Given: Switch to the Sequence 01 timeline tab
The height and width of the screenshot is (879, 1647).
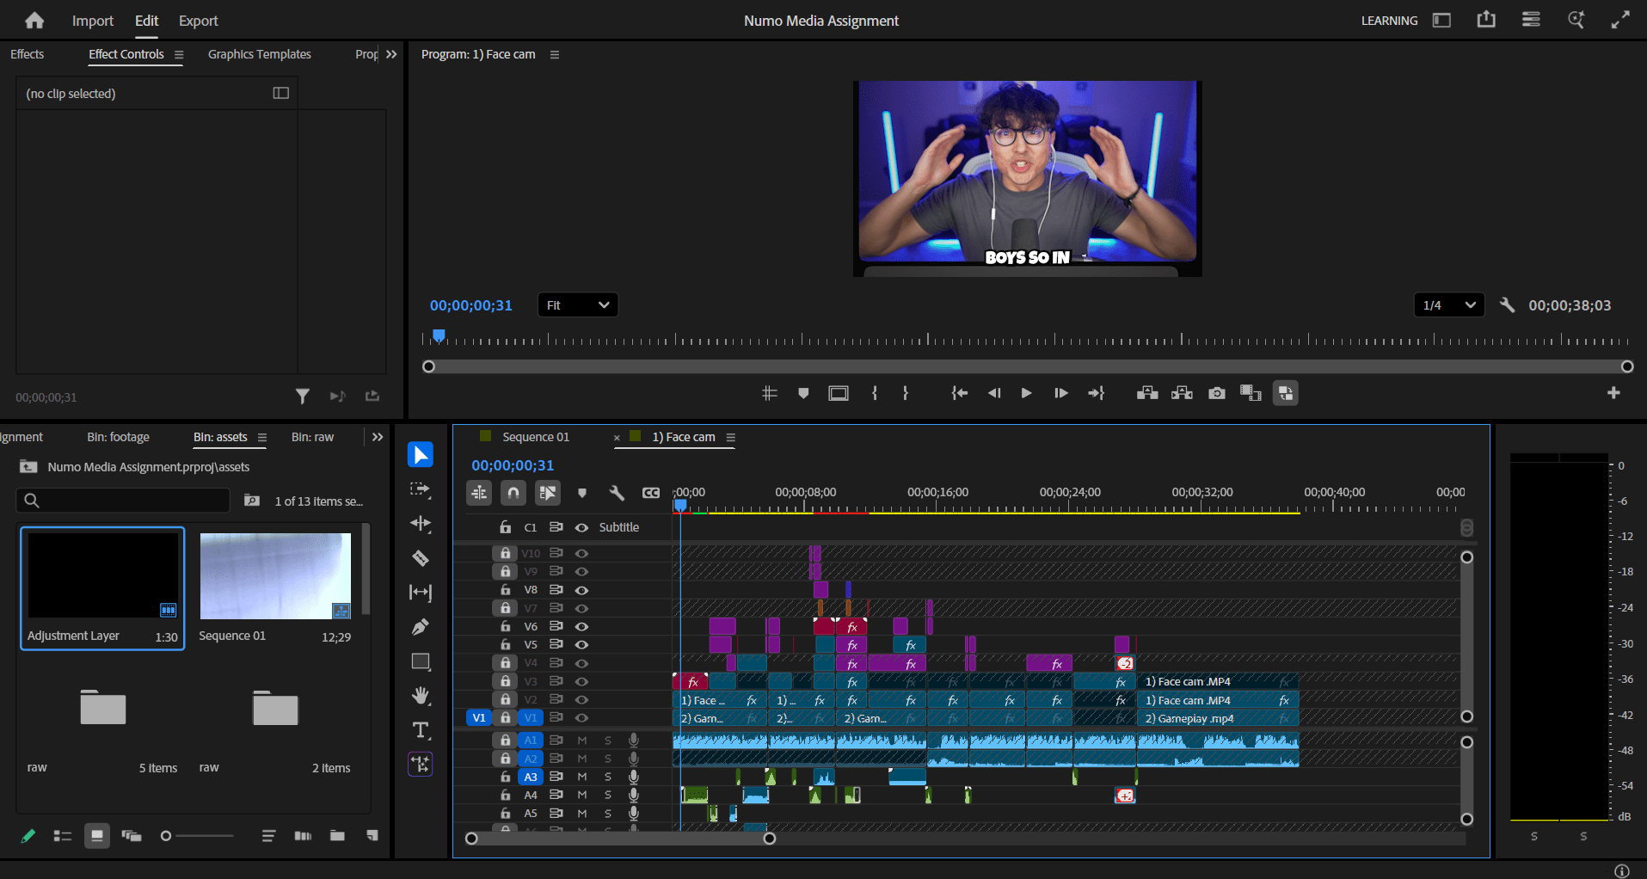Looking at the screenshot, I should (535, 437).
